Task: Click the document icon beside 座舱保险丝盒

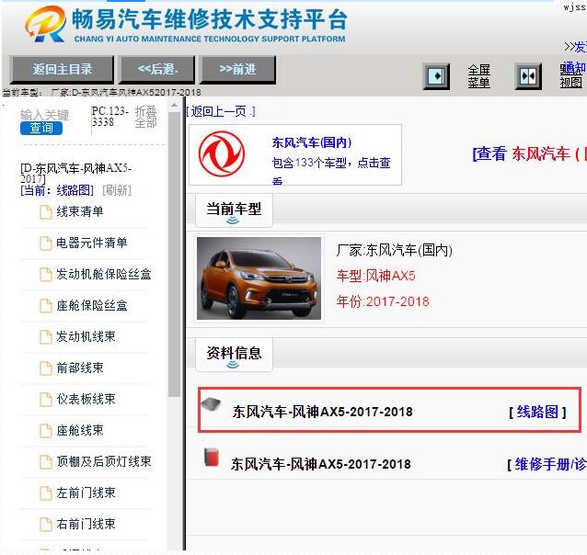Action: 46,306
